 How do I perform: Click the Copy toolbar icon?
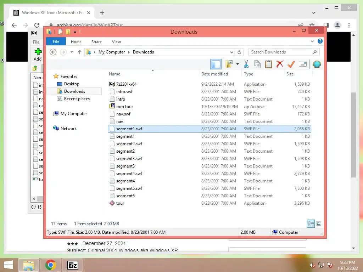257,64
